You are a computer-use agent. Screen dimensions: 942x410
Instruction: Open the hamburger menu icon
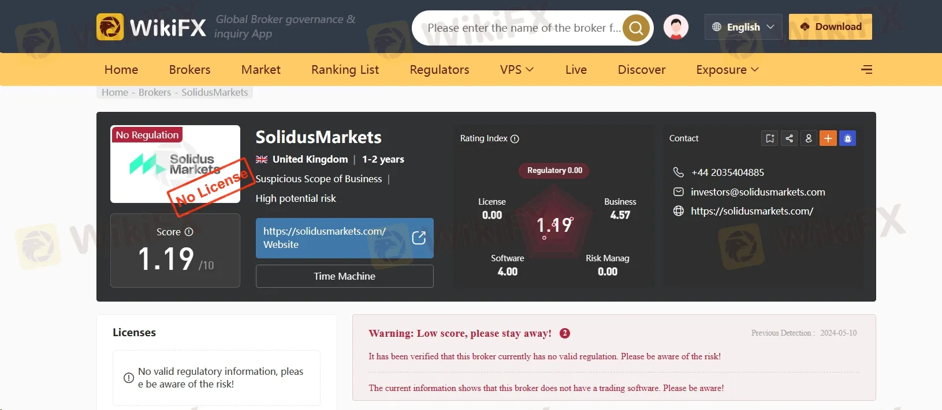866,70
